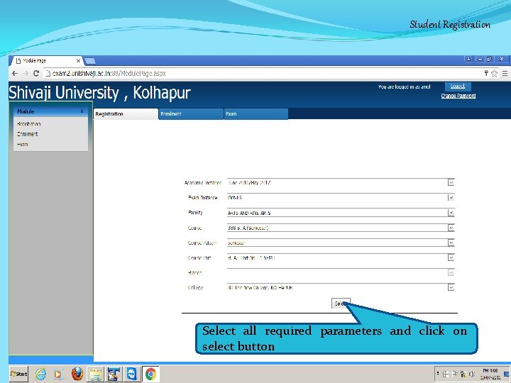The image size is (511, 383).
Task: Open TeamViewer from the taskbar
Action: [132, 374]
